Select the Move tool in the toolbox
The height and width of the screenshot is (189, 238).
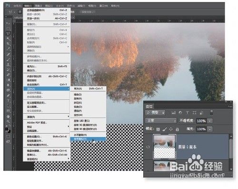(x=8, y=23)
